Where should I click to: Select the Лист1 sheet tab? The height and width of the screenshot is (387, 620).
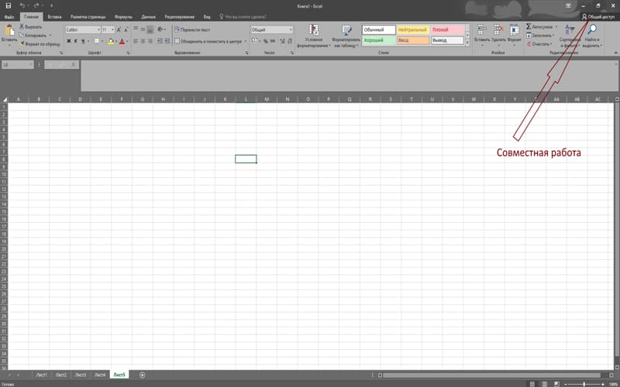pos(42,375)
